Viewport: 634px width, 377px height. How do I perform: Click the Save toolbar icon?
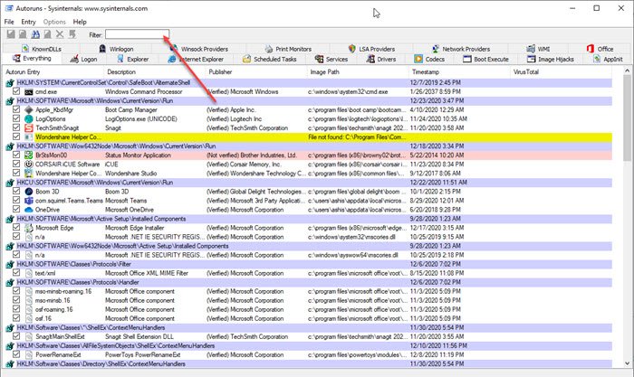coord(11,34)
